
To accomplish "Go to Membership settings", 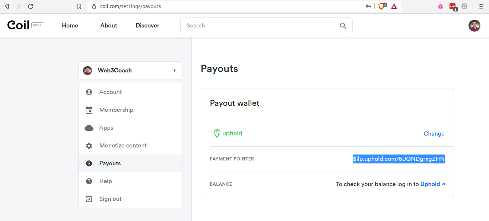I will 116,110.
